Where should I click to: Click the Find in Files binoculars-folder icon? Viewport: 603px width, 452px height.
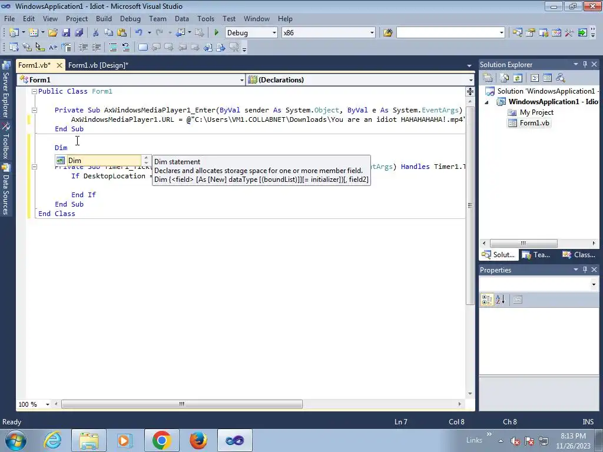(387, 33)
